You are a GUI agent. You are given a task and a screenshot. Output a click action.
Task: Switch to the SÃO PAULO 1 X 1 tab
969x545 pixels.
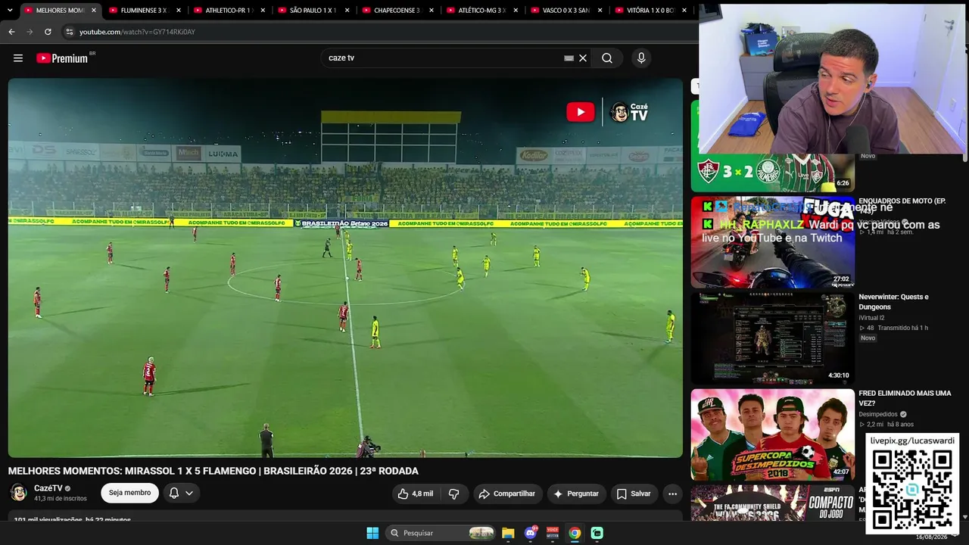(x=313, y=11)
